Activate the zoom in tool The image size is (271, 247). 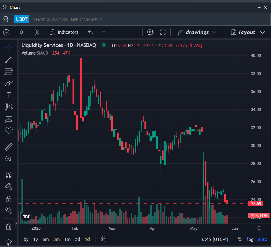(x=9, y=159)
